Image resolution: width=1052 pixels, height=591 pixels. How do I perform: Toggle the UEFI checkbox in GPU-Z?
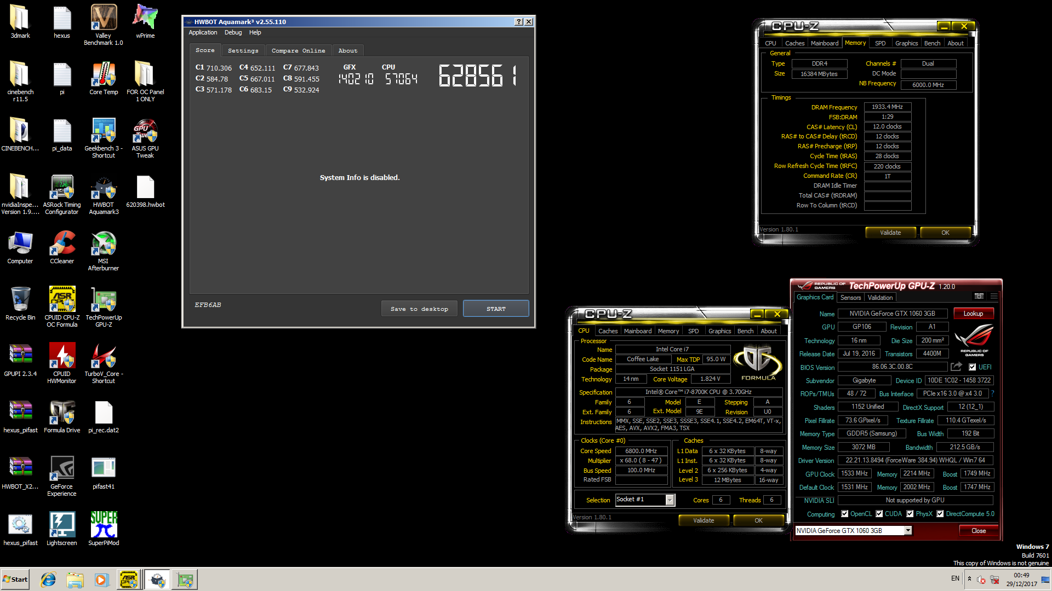[x=973, y=367]
